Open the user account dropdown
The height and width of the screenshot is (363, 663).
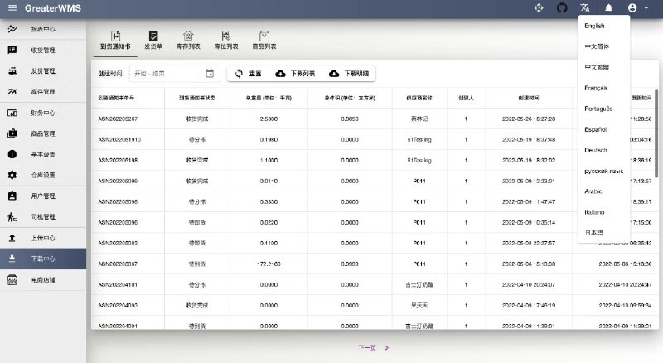coord(636,8)
